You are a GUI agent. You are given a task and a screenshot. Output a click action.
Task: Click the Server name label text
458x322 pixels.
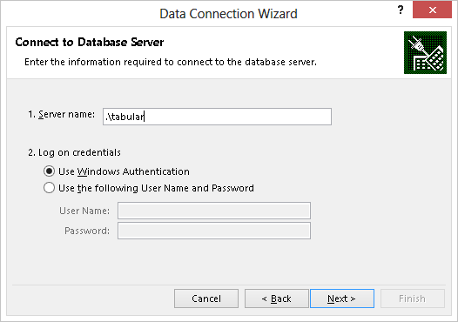(x=61, y=114)
